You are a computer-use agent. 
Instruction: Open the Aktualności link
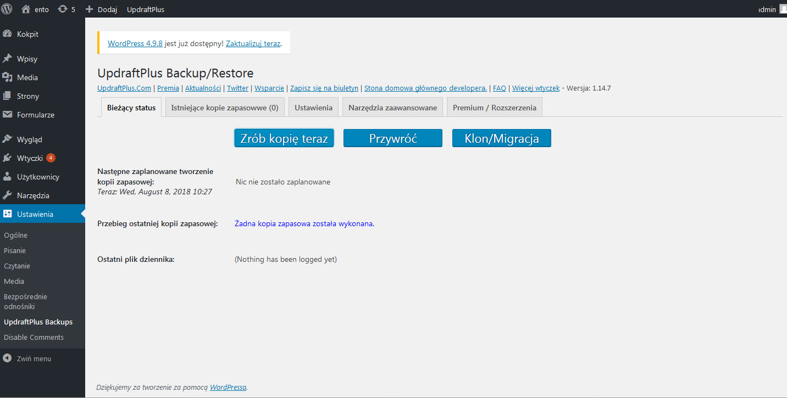[x=203, y=88]
